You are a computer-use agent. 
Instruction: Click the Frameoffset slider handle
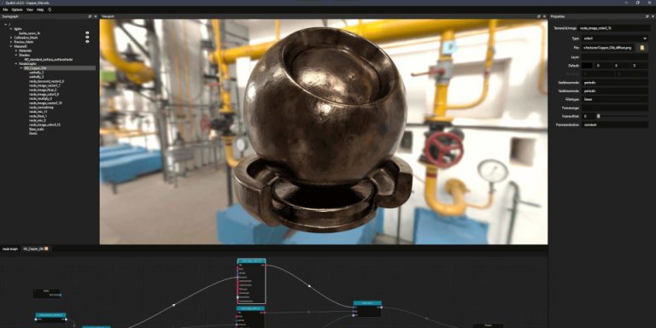tap(598, 116)
